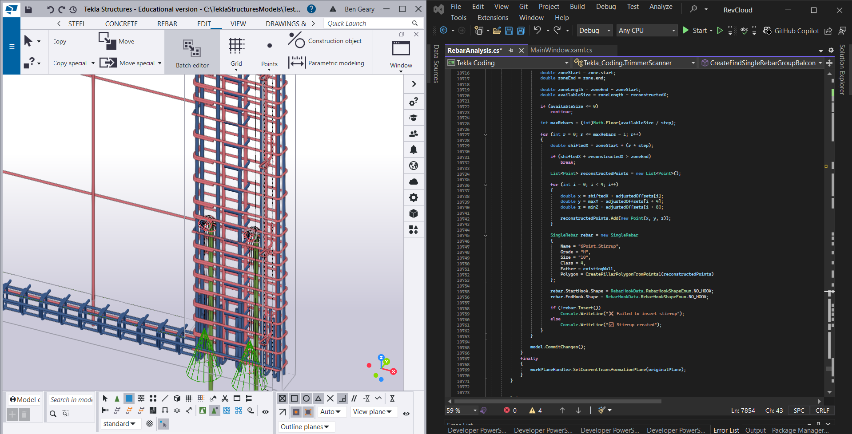
Task: Click the Tekla Help question mark icon
Action: click(x=312, y=9)
